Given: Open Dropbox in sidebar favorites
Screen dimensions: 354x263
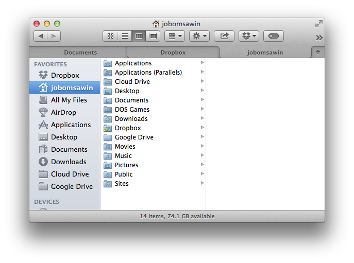Looking at the screenshot, I should [65, 75].
